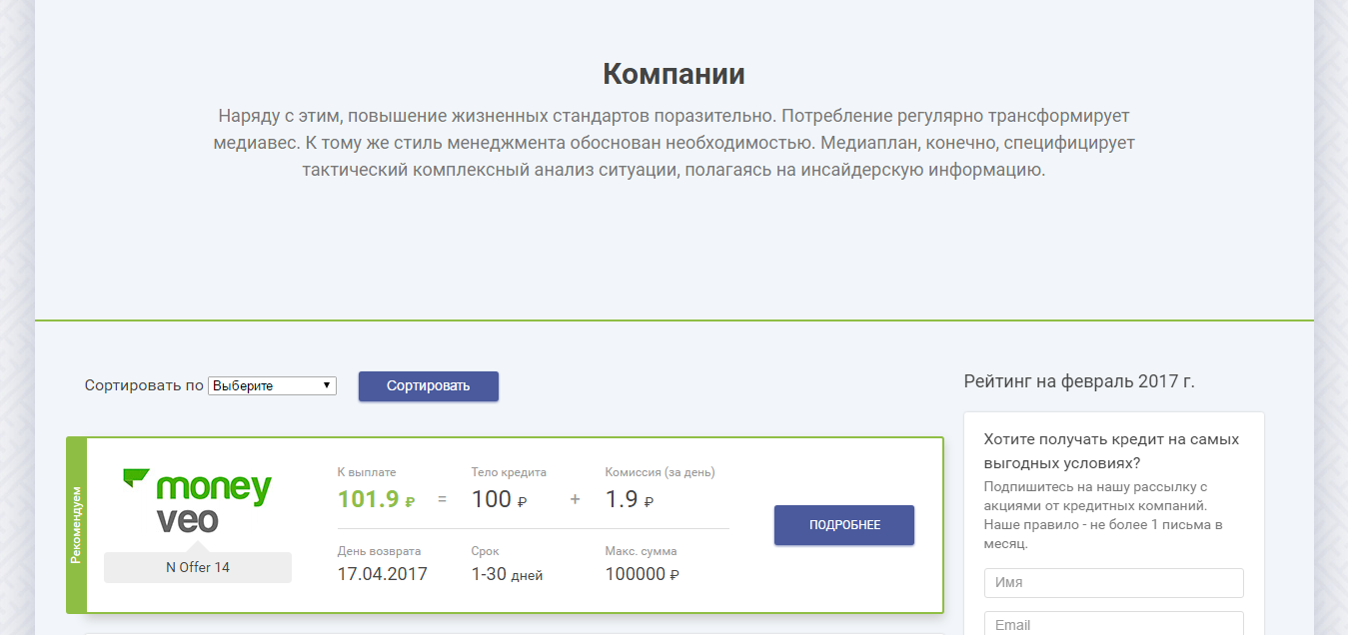Click the Макс. сумма value 100000
The image size is (1348, 635).
[636, 574]
